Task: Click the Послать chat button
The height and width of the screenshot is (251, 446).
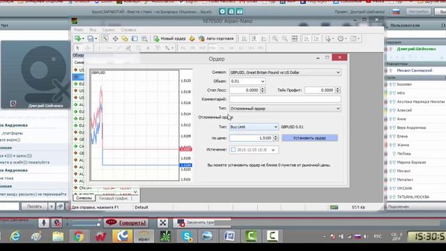Action: point(34,206)
